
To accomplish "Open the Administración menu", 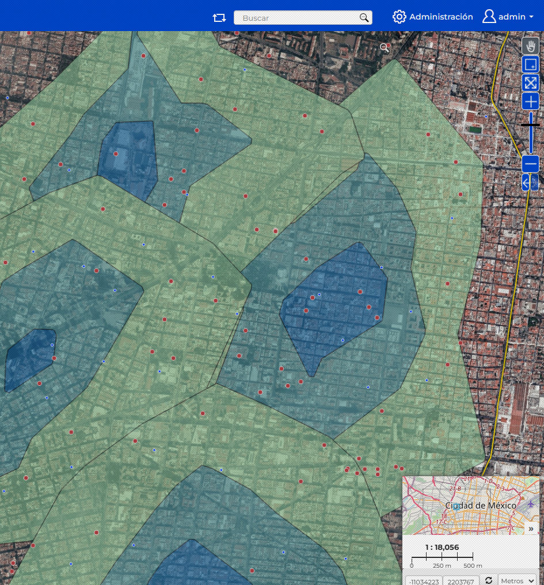I will [433, 17].
